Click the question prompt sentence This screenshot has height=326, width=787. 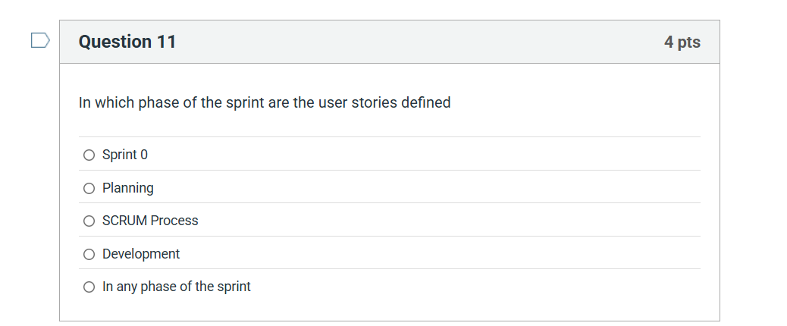click(x=265, y=102)
